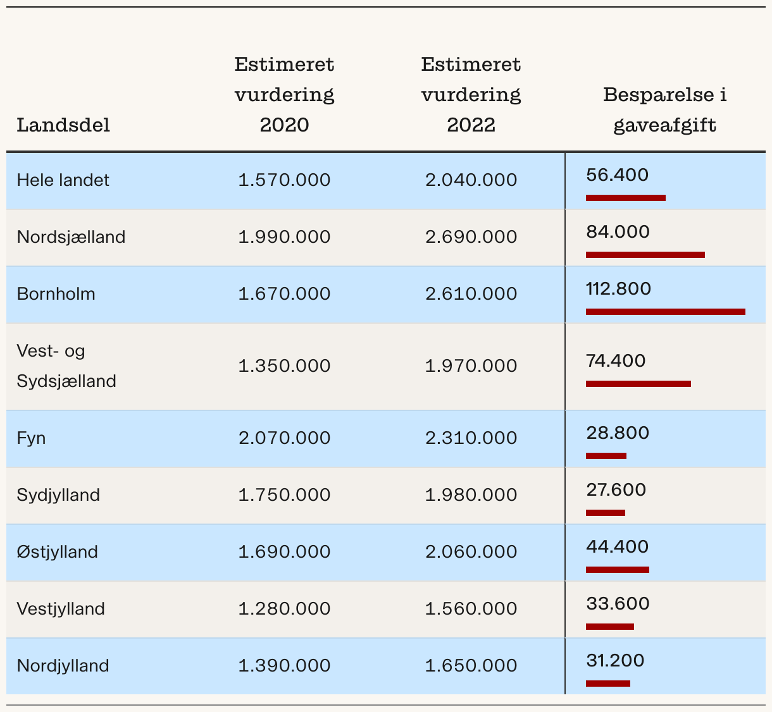This screenshot has height=712, width=772.
Task: Select the Estimeret vurdering 2022 header
Action: pos(471,94)
